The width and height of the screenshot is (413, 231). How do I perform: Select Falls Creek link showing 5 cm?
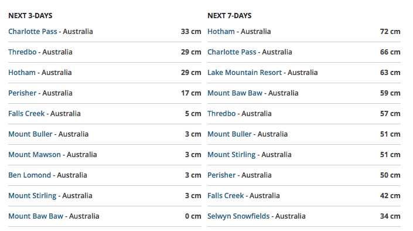pyautogui.click(x=26, y=114)
